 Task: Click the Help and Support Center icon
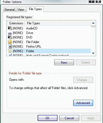pos(10,55)
